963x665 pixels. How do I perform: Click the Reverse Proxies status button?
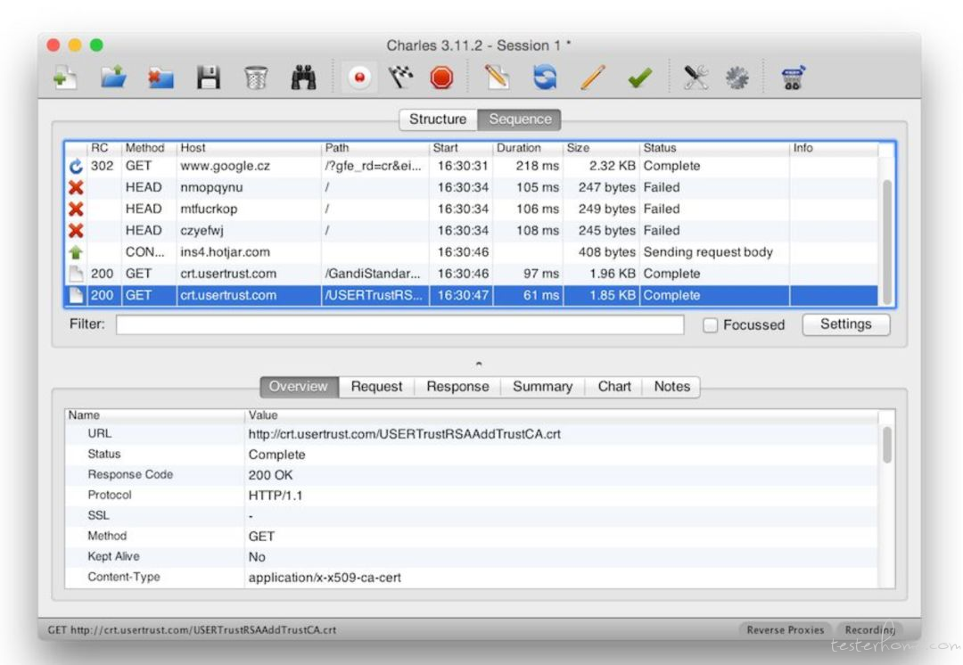tap(785, 629)
